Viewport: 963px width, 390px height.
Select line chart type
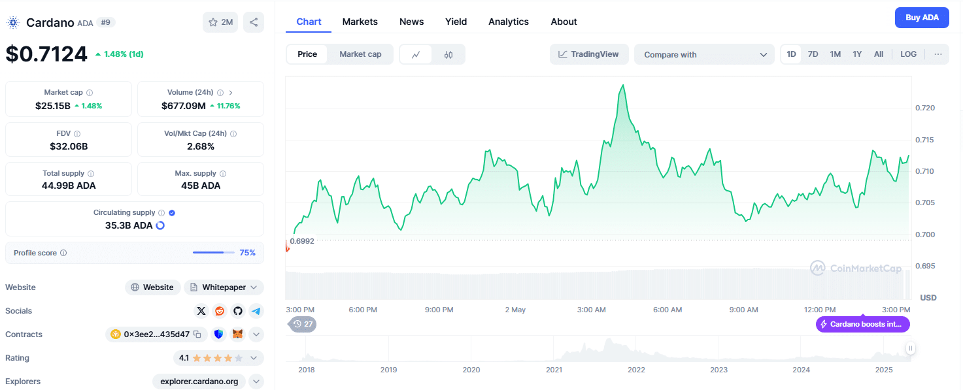click(416, 54)
